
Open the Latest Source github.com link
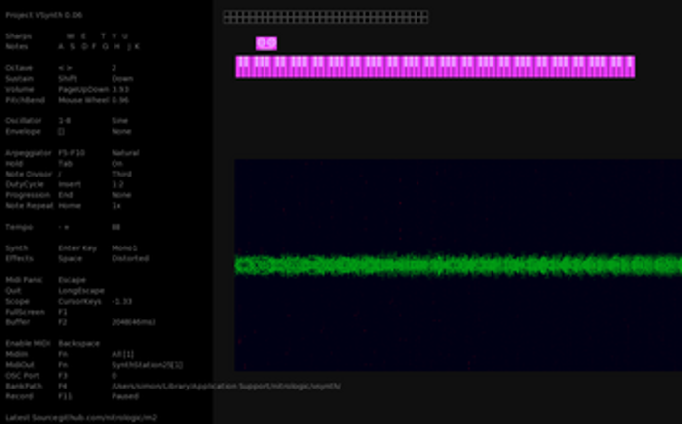pos(81,418)
